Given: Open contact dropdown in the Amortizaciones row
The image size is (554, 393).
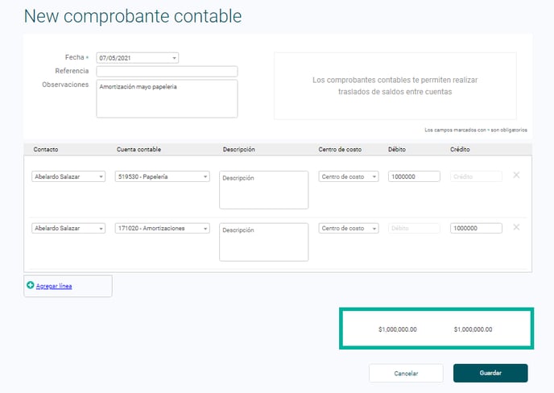Looking at the screenshot, I should coord(68,228).
